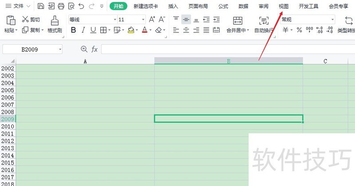
Task: Decrease font size with A- icon
Action: click(162, 19)
